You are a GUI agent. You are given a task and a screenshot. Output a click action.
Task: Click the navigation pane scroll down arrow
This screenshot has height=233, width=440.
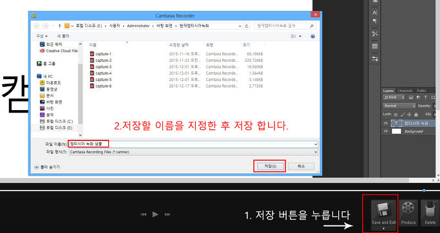[81, 135]
